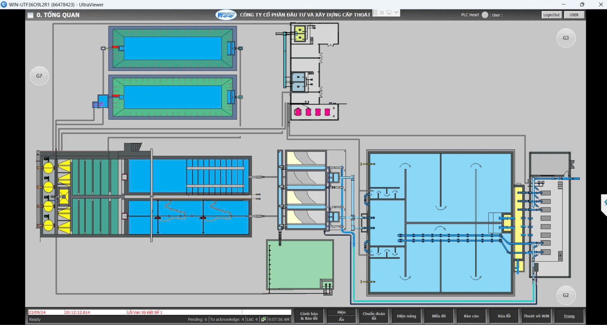Select the first yellow pump from top
Screen dimensions: 607x325
[49, 168]
